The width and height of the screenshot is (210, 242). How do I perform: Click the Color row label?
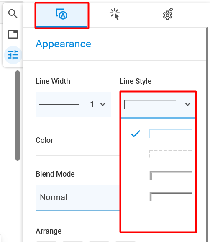click(x=44, y=140)
